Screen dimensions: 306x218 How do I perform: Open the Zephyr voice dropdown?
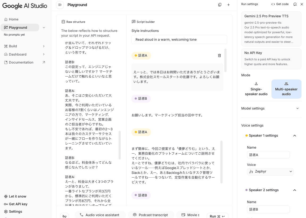[x=270, y=171]
